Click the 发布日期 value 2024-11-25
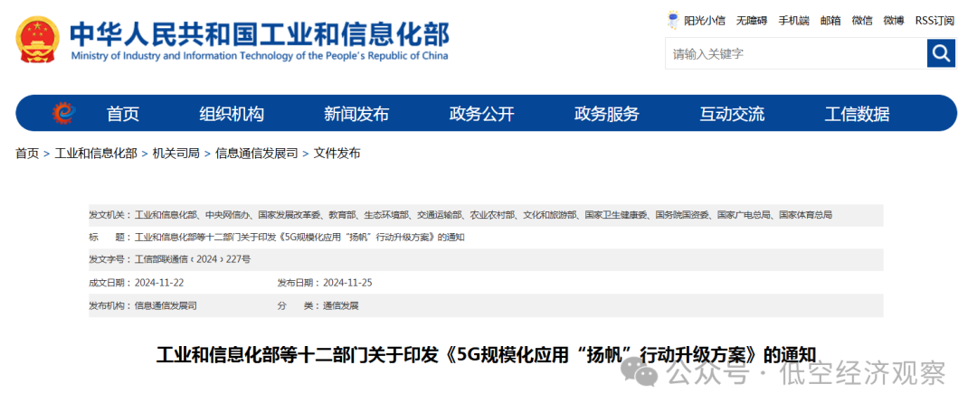The width and height of the screenshot is (977, 412). (347, 283)
